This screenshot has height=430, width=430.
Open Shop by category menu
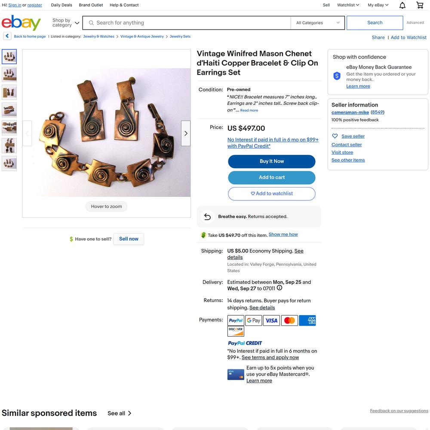(66, 23)
